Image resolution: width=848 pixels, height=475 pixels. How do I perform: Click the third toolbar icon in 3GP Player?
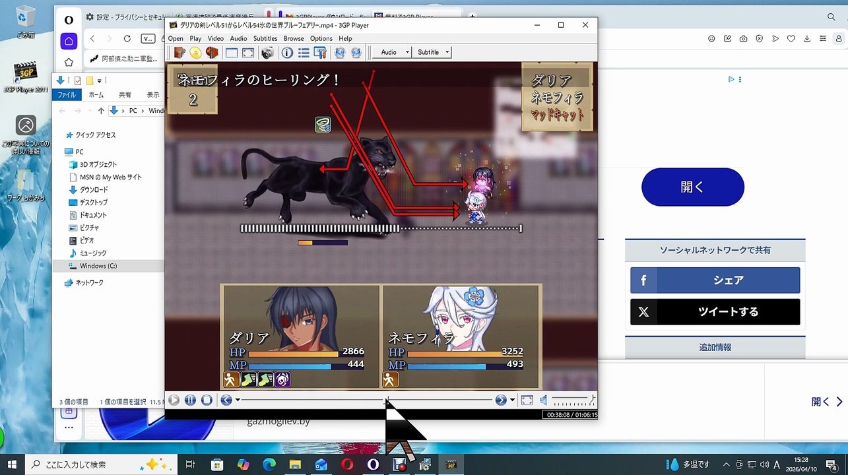[212, 52]
